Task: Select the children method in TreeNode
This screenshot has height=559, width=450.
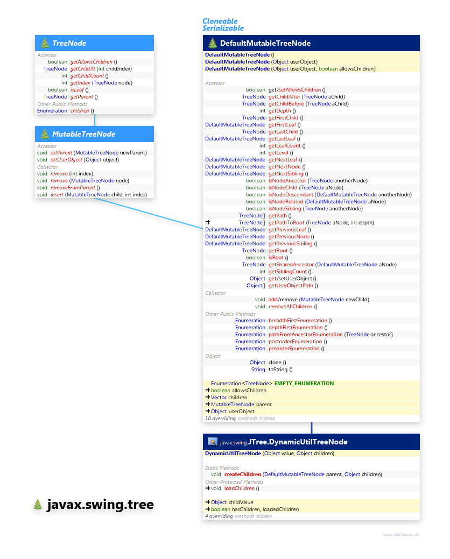Action: coord(80,111)
